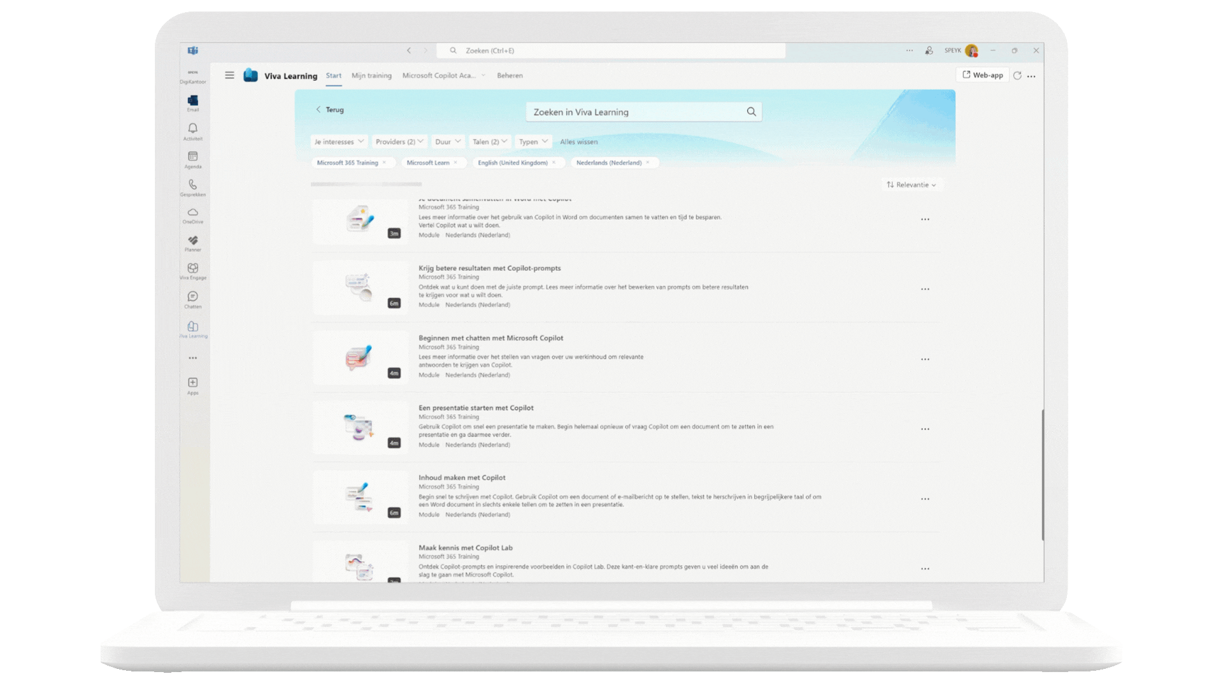Open Email in the Teams sidebar
The height and width of the screenshot is (688, 1223).
pyautogui.click(x=193, y=103)
